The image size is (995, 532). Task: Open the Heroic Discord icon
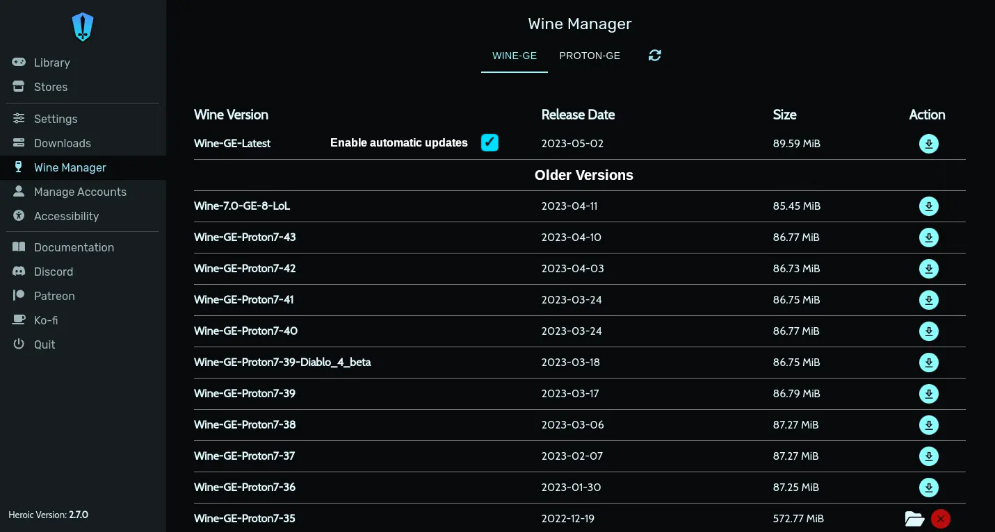(x=19, y=272)
